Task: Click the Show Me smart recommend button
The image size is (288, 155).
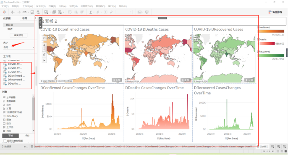Action: coord(275,12)
